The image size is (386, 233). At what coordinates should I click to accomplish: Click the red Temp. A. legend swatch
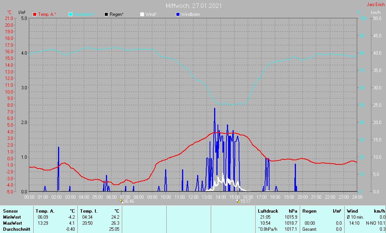[x=35, y=14]
